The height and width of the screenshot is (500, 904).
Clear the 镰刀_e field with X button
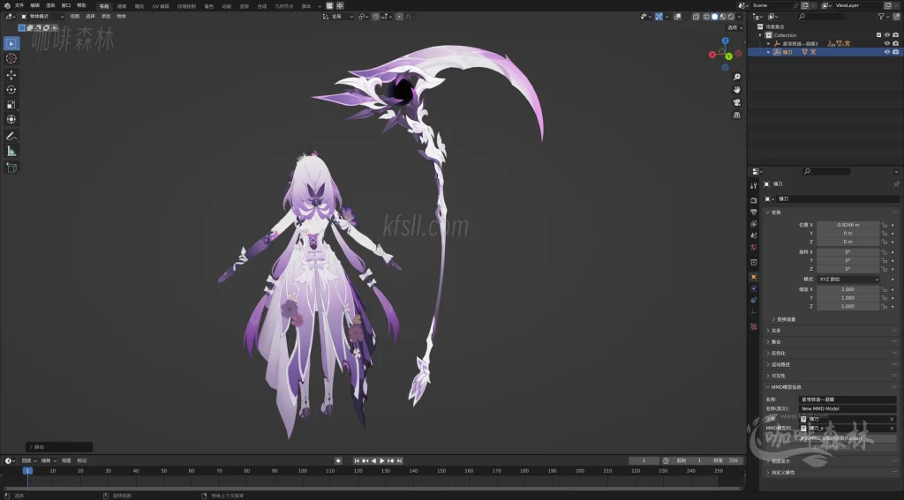pos(892,429)
